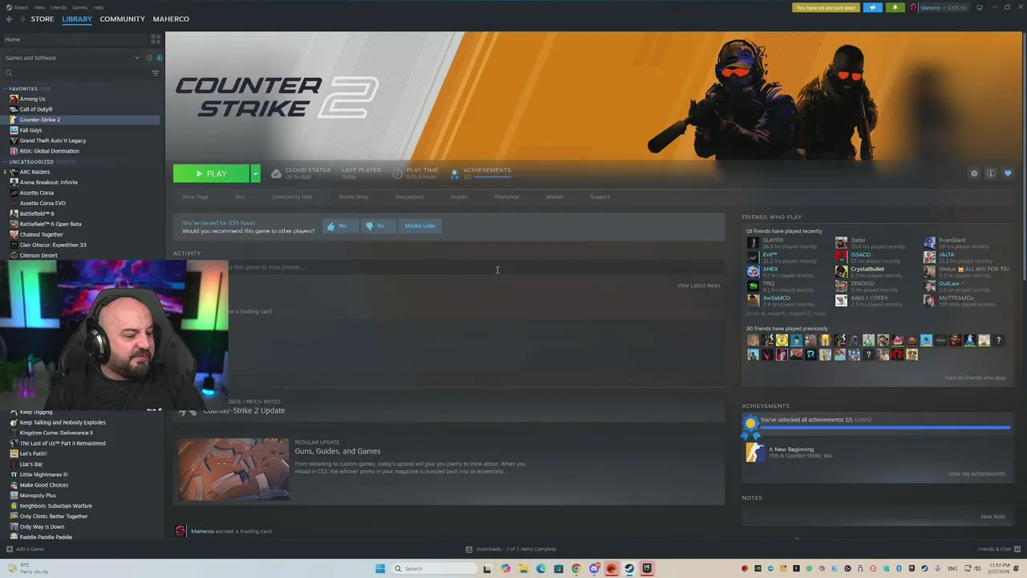Image resolution: width=1027 pixels, height=578 pixels.
Task: Open the Store Page link
Action: [195, 197]
